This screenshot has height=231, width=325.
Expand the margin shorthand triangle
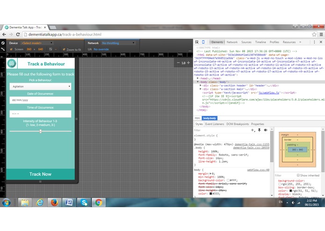[211, 173]
